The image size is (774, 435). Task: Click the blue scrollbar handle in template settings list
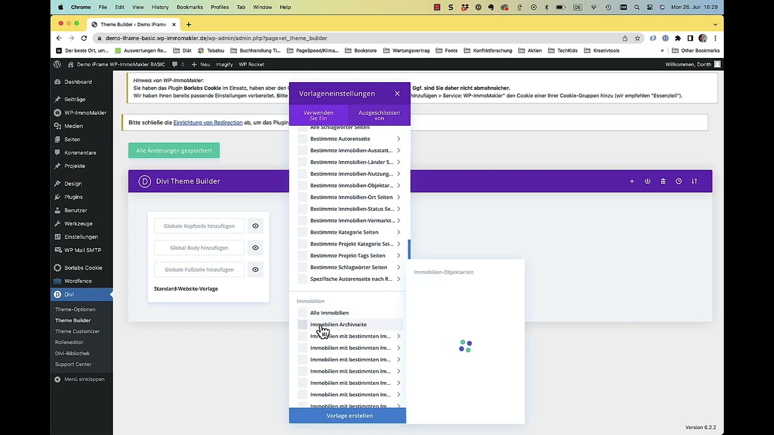click(409, 249)
